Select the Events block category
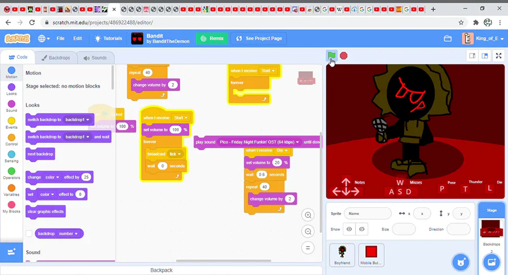 [11, 123]
